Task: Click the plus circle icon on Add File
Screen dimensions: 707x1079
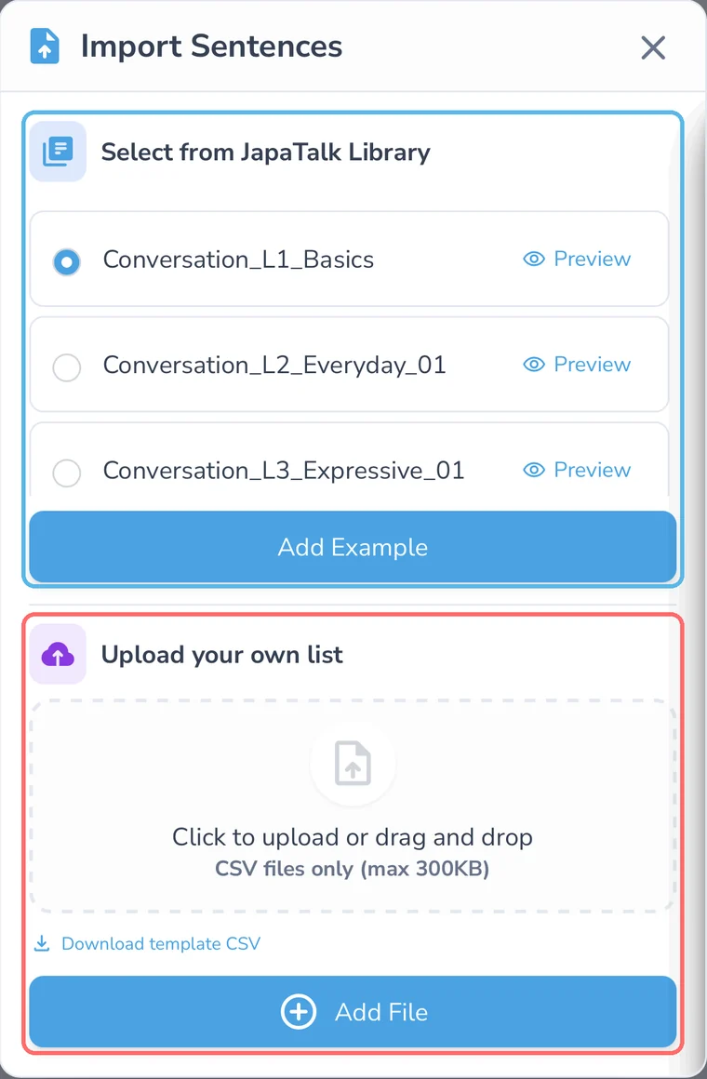Action: 299,1012
